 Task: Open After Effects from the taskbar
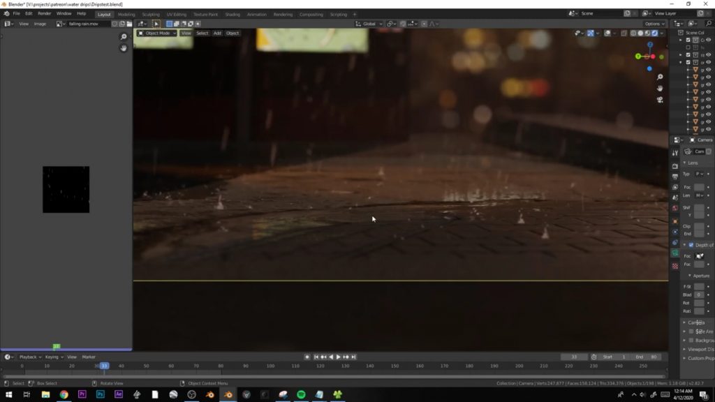[x=119, y=394]
